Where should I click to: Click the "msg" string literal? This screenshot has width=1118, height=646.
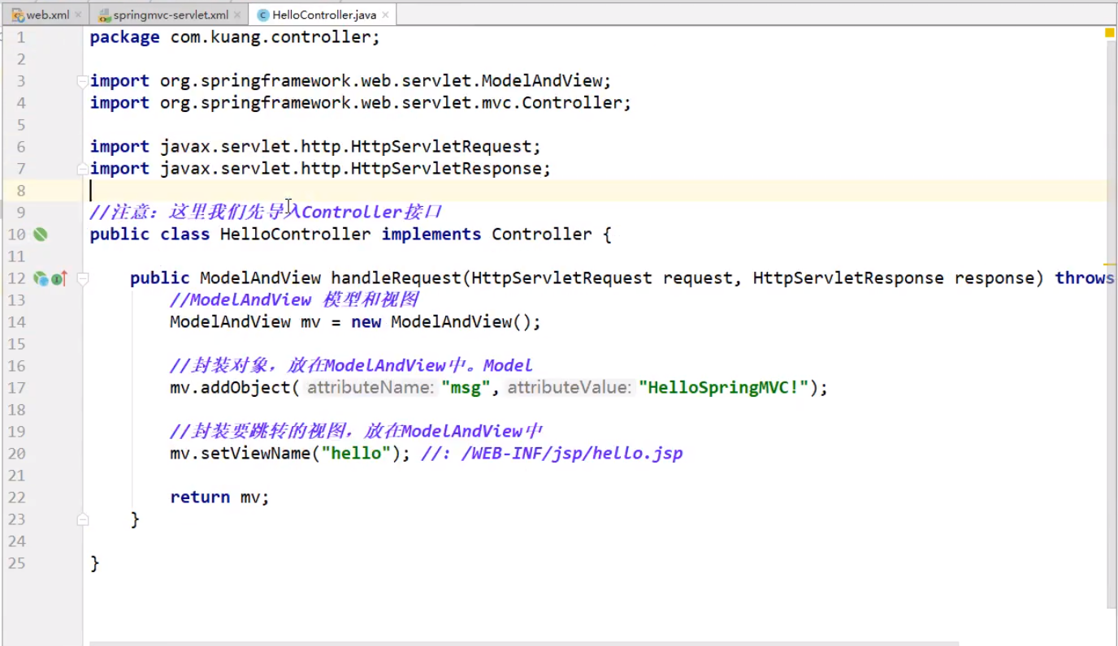pyautogui.click(x=466, y=388)
